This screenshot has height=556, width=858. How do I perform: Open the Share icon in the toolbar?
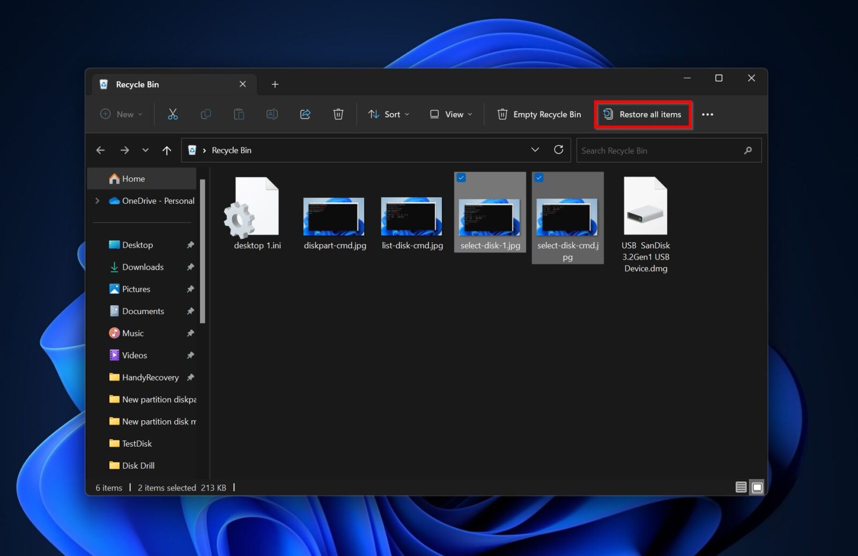305,114
